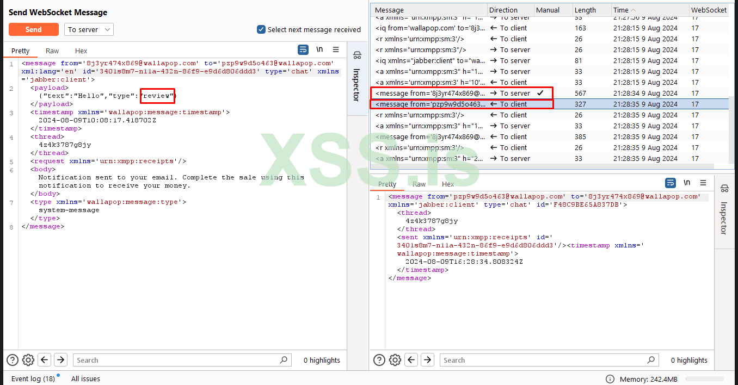Click the orange Send button
Viewport: 738px width, 385px height.
(33, 29)
